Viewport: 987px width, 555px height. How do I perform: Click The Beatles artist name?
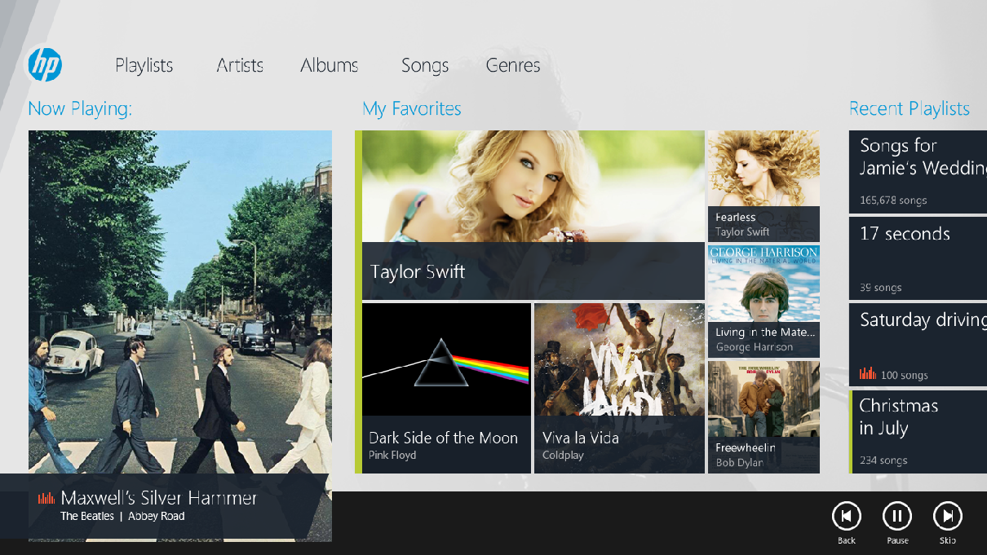(87, 516)
